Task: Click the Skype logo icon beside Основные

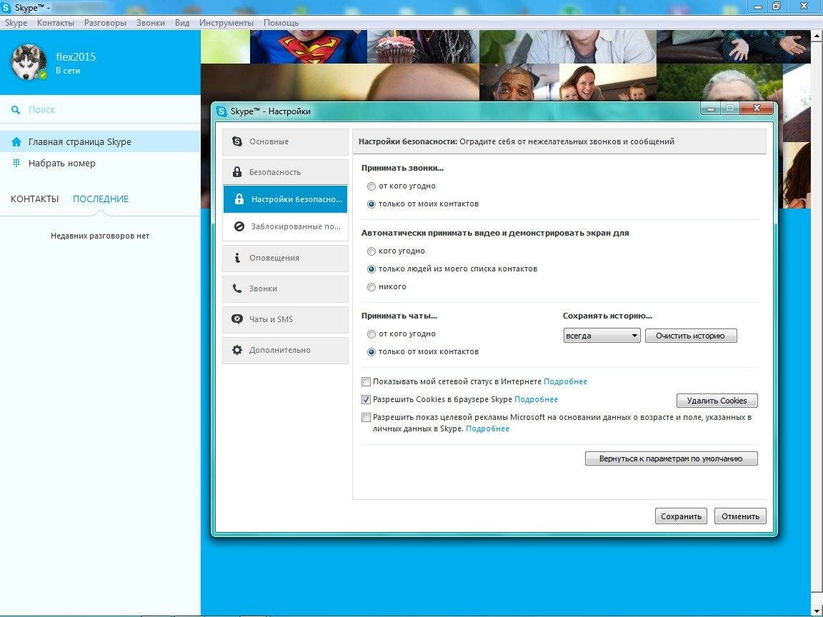Action: [x=237, y=141]
